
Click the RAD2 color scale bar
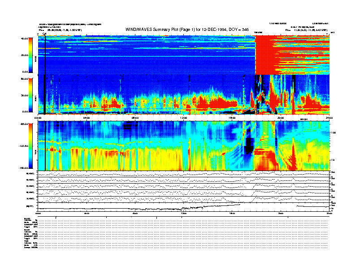[x=30, y=55]
